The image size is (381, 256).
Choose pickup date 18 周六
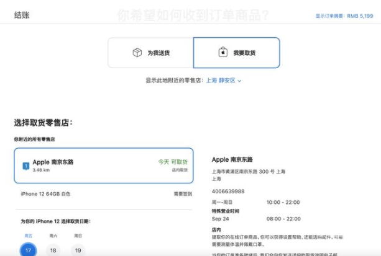click(53, 249)
